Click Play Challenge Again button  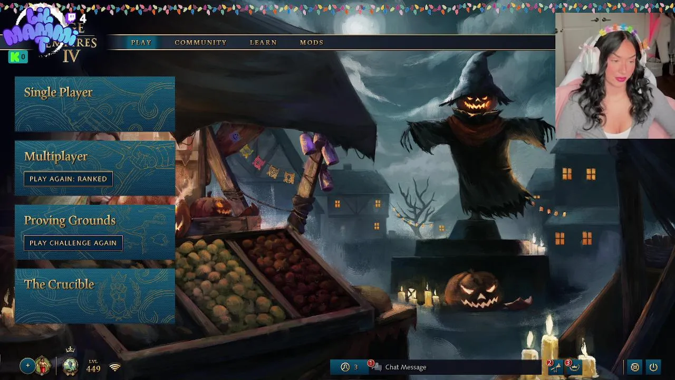pyautogui.click(x=73, y=243)
